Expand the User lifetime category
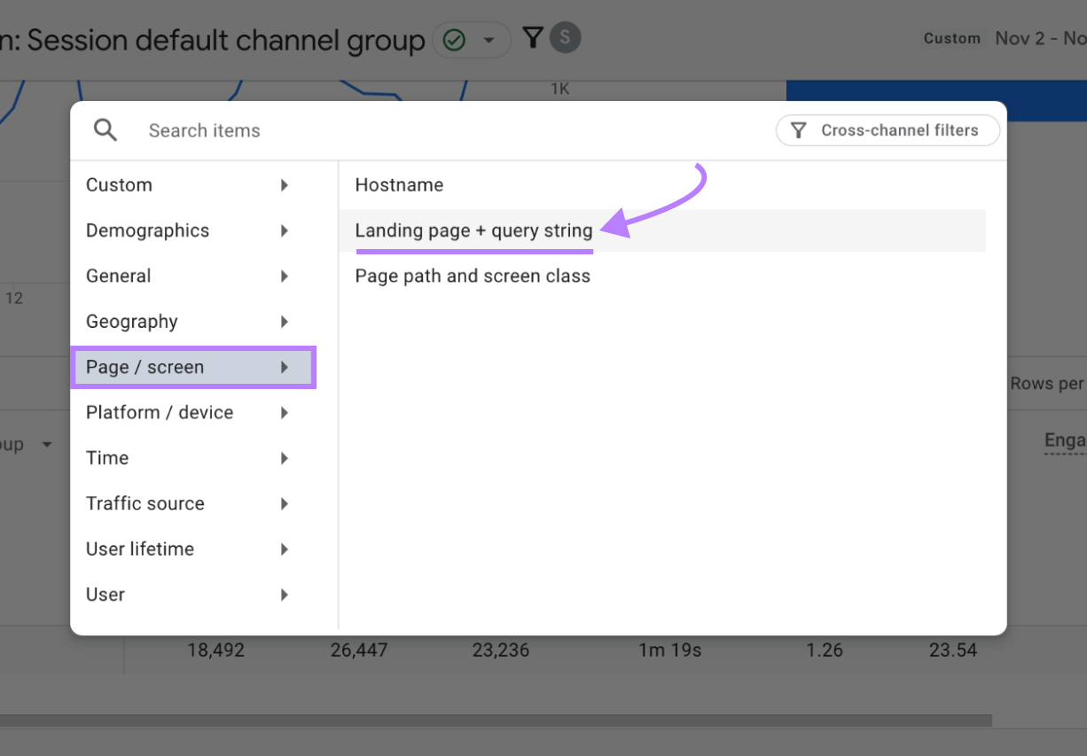This screenshot has width=1087, height=756. (284, 549)
